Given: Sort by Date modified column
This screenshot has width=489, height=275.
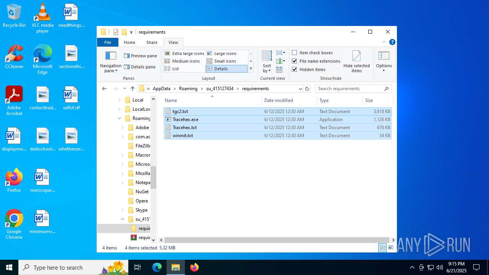Looking at the screenshot, I should point(290,100).
